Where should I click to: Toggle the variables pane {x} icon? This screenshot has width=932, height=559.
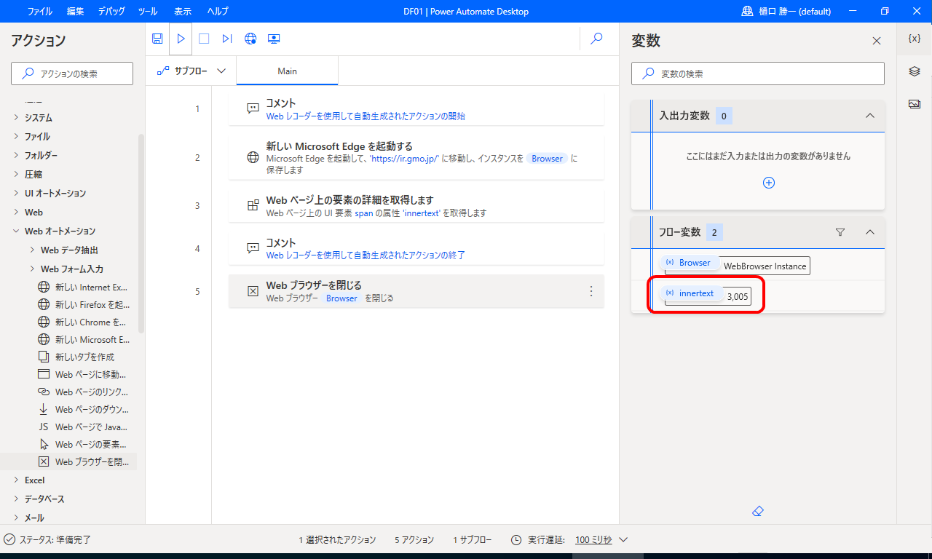[915, 39]
